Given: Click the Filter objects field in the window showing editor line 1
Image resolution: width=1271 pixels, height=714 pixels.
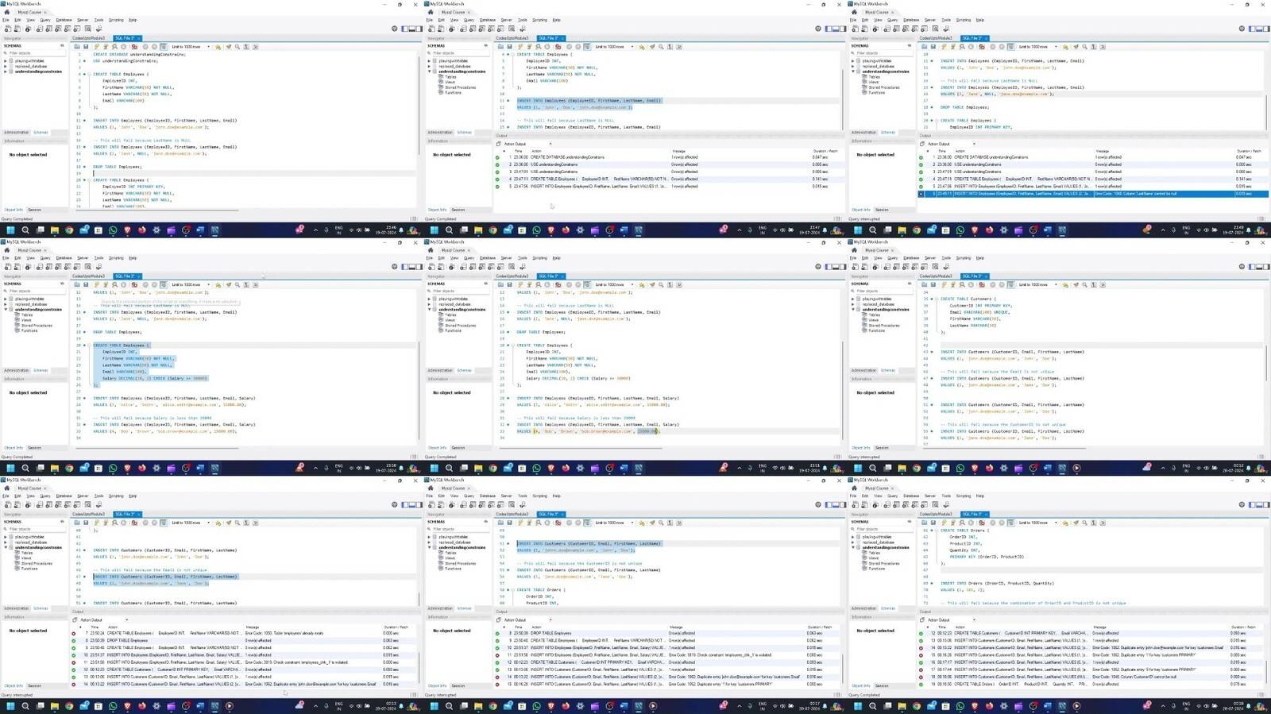Looking at the screenshot, I should (36, 53).
